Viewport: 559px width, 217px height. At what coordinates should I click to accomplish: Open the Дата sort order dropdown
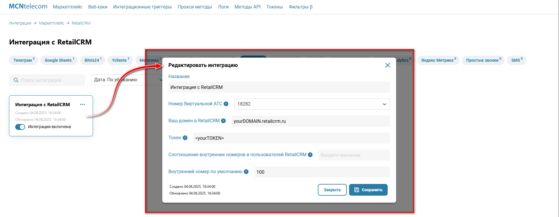coord(127,80)
